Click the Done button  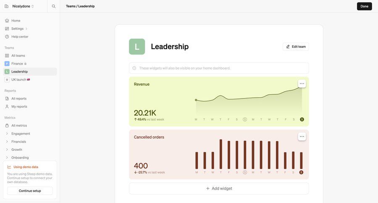click(x=364, y=6)
